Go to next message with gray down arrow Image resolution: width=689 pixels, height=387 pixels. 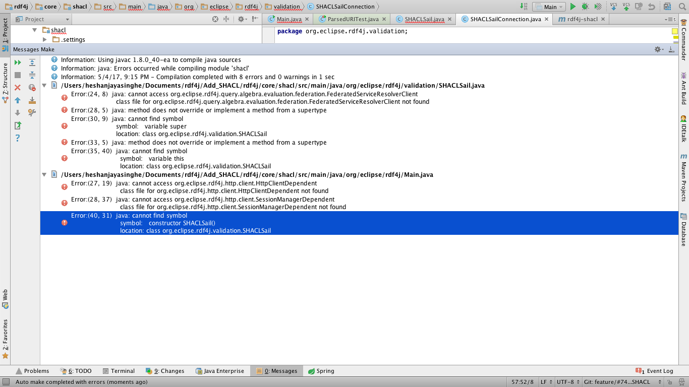pos(18,113)
